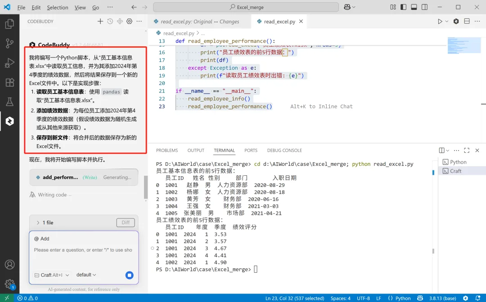Screen dimensions: 486x302
Task: Close the terminal panel
Action: 477,151
